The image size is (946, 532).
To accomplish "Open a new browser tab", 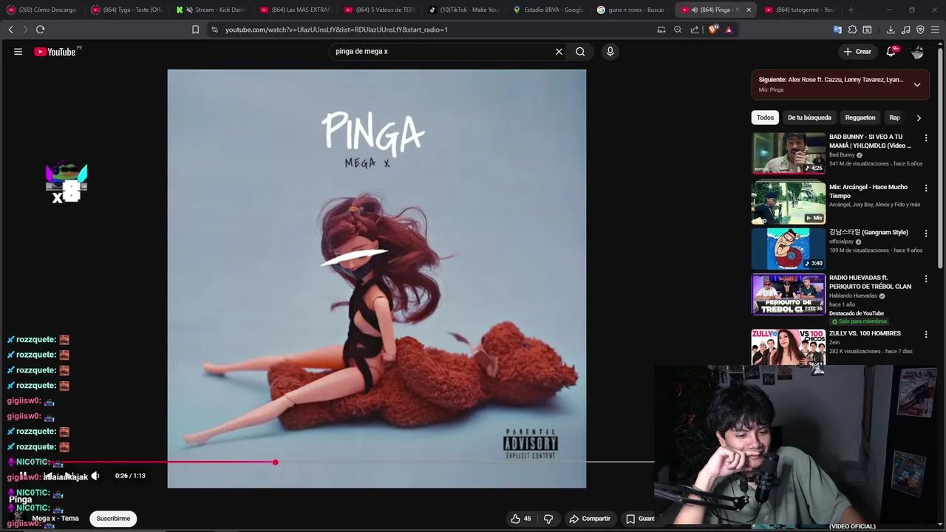I will pos(851,10).
